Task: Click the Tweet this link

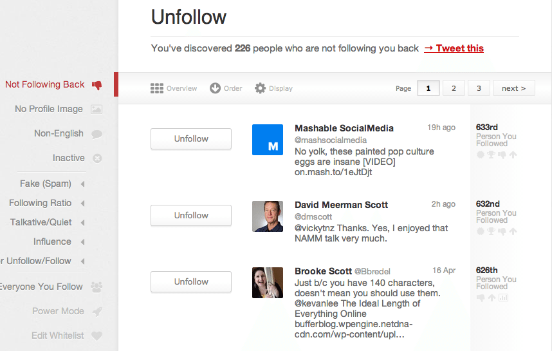Action: (x=454, y=48)
